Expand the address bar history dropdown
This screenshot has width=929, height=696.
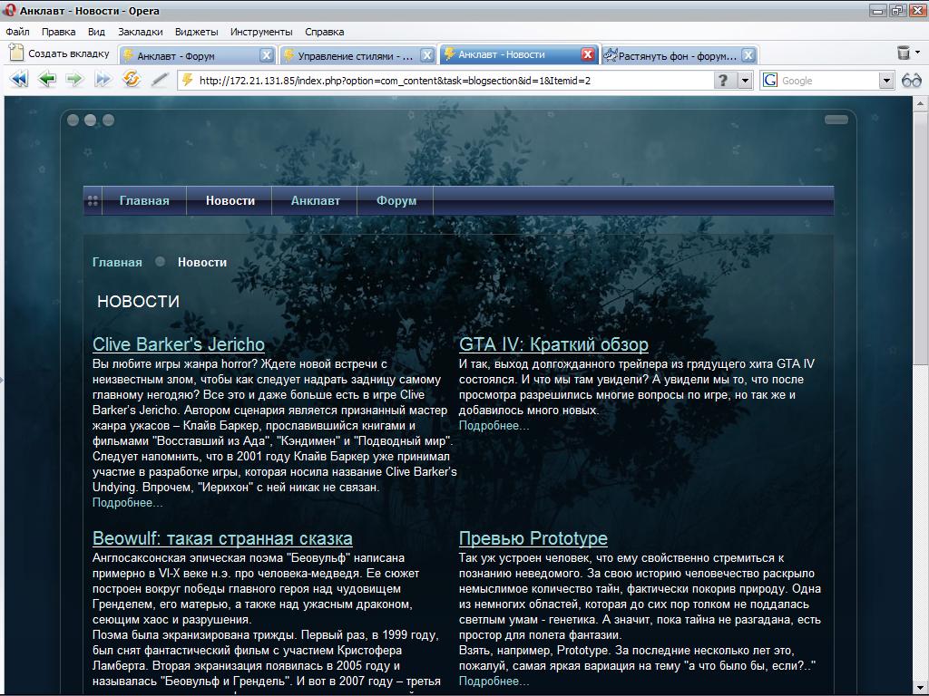click(x=745, y=81)
